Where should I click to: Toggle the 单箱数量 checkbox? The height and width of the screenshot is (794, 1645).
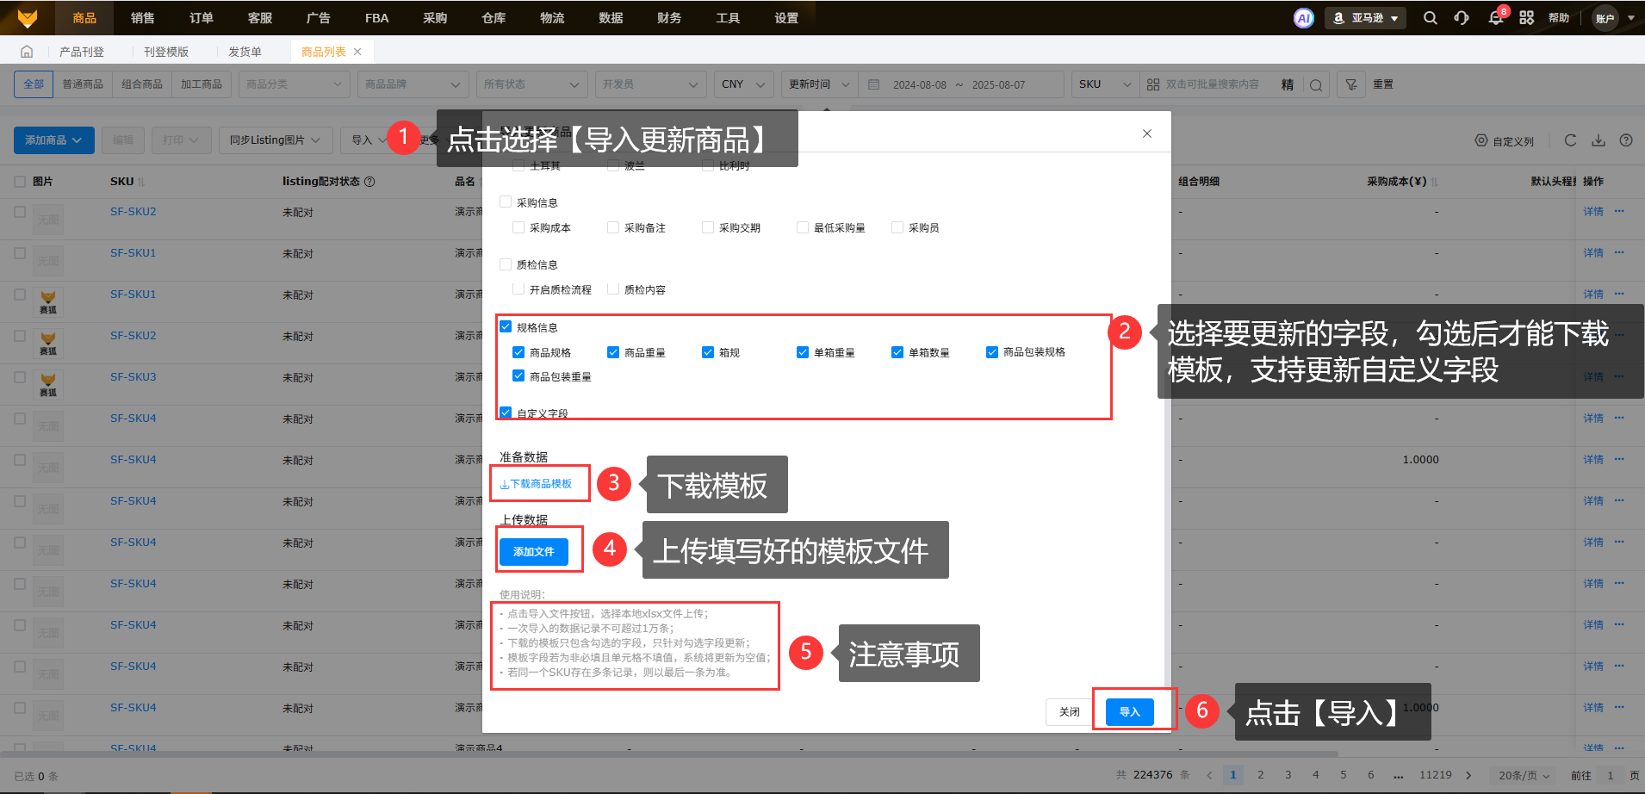pos(897,352)
